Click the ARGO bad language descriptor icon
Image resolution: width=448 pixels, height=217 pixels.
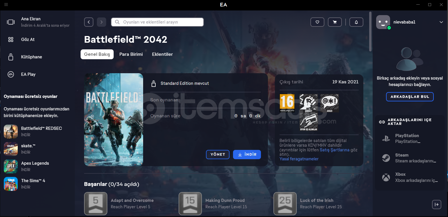click(330, 103)
